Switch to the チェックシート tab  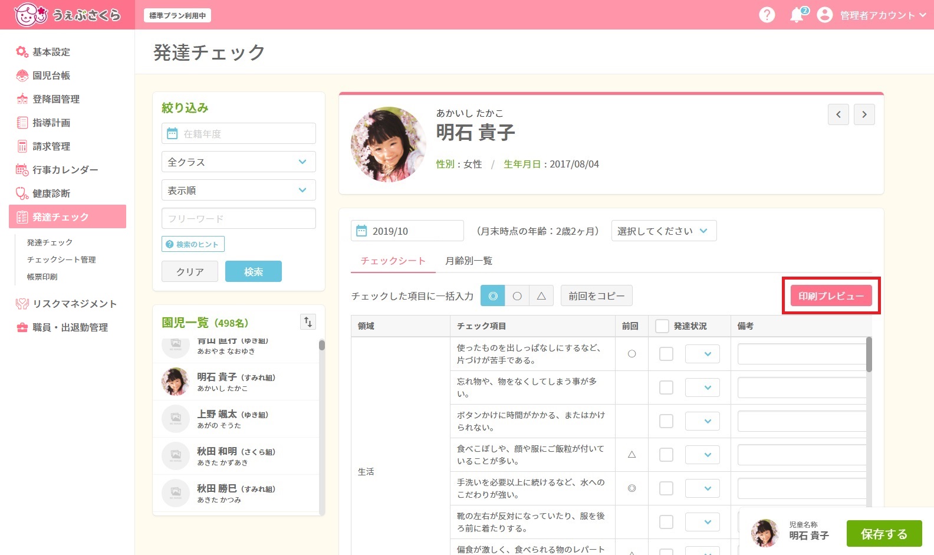coord(393,261)
